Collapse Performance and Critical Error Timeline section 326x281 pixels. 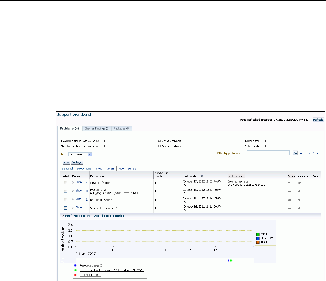point(62,216)
